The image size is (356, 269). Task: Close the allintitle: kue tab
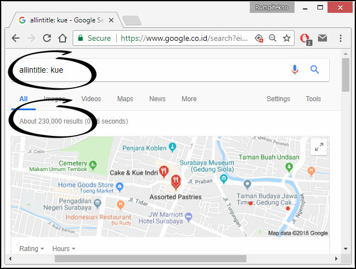111,20
